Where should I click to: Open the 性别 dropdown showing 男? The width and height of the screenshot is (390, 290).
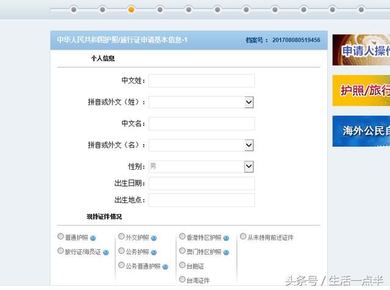pos(201,167)
